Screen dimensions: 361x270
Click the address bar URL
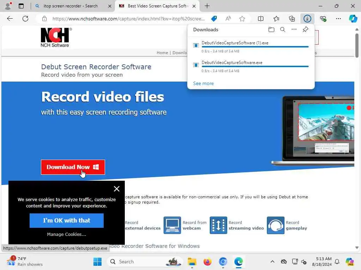pos(128,19)
